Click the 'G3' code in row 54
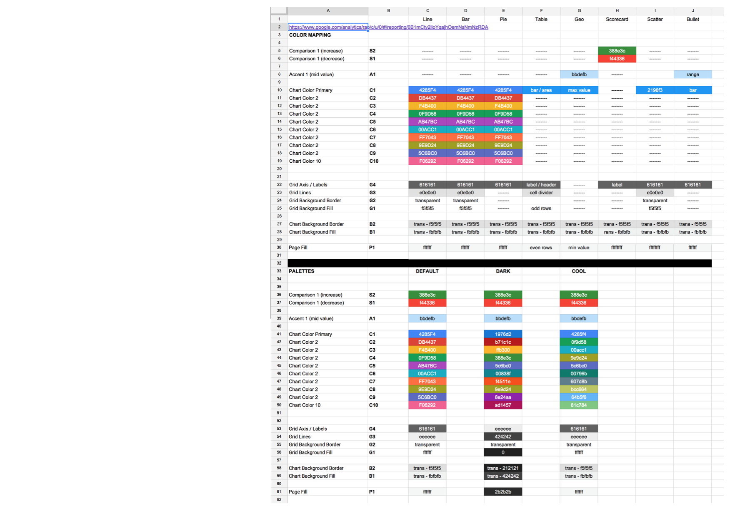The width and height of the screenshot is (730, 511). (372, 437)
